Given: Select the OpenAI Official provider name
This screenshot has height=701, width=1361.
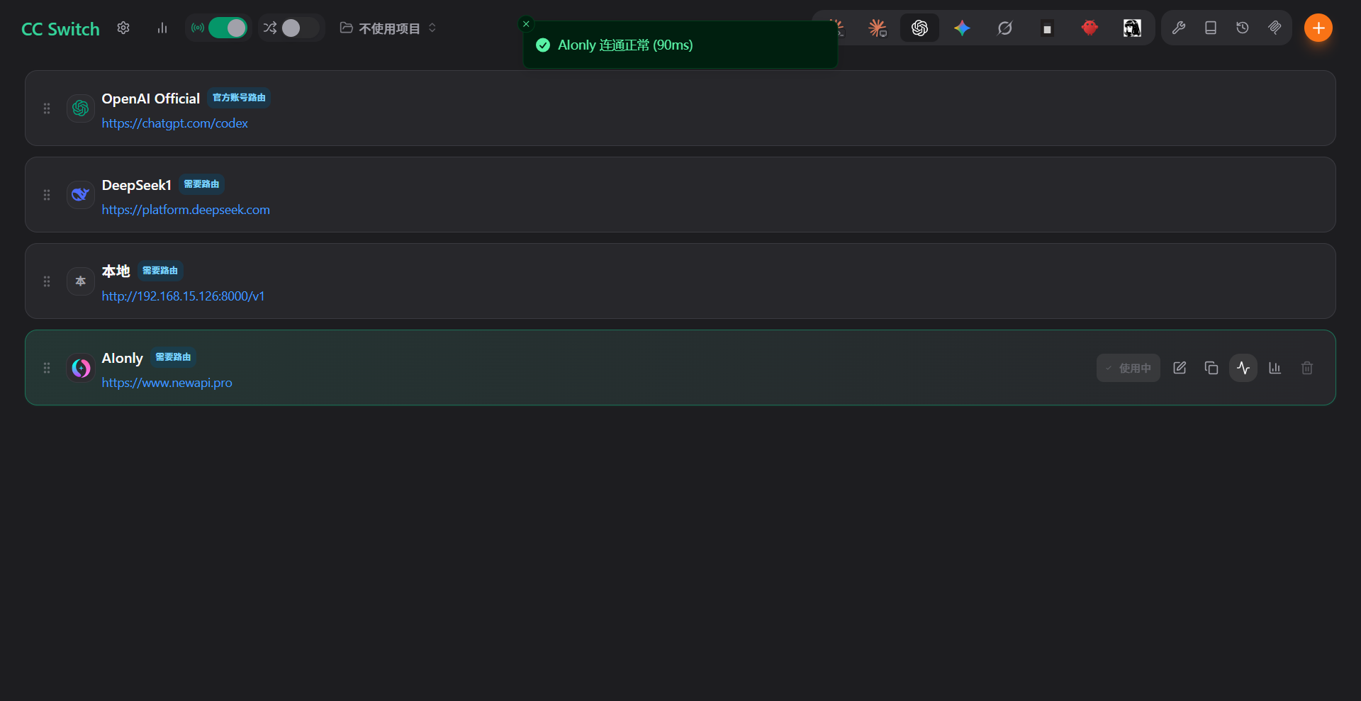Looking at the screenshot, I should [x=151, y=99].
